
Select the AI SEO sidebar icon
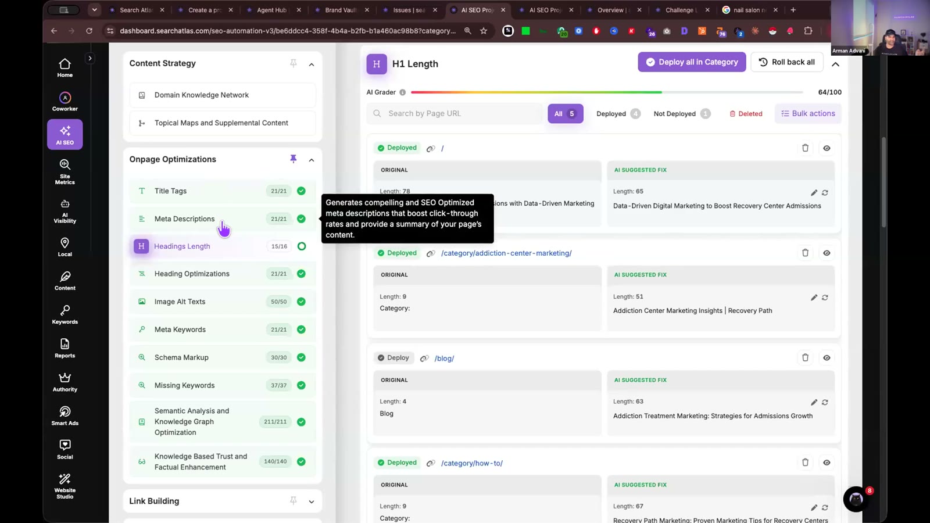[65, 134]
